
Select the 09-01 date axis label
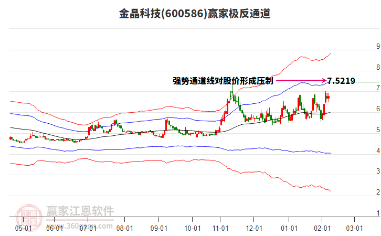click(158, 228)
